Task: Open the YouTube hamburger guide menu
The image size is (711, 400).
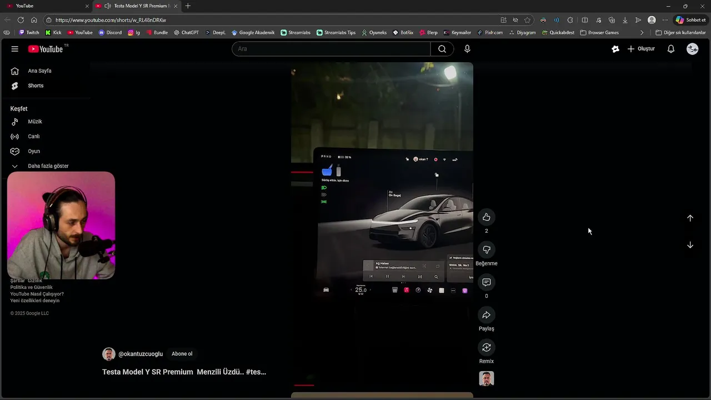Action: click(15, 49)
